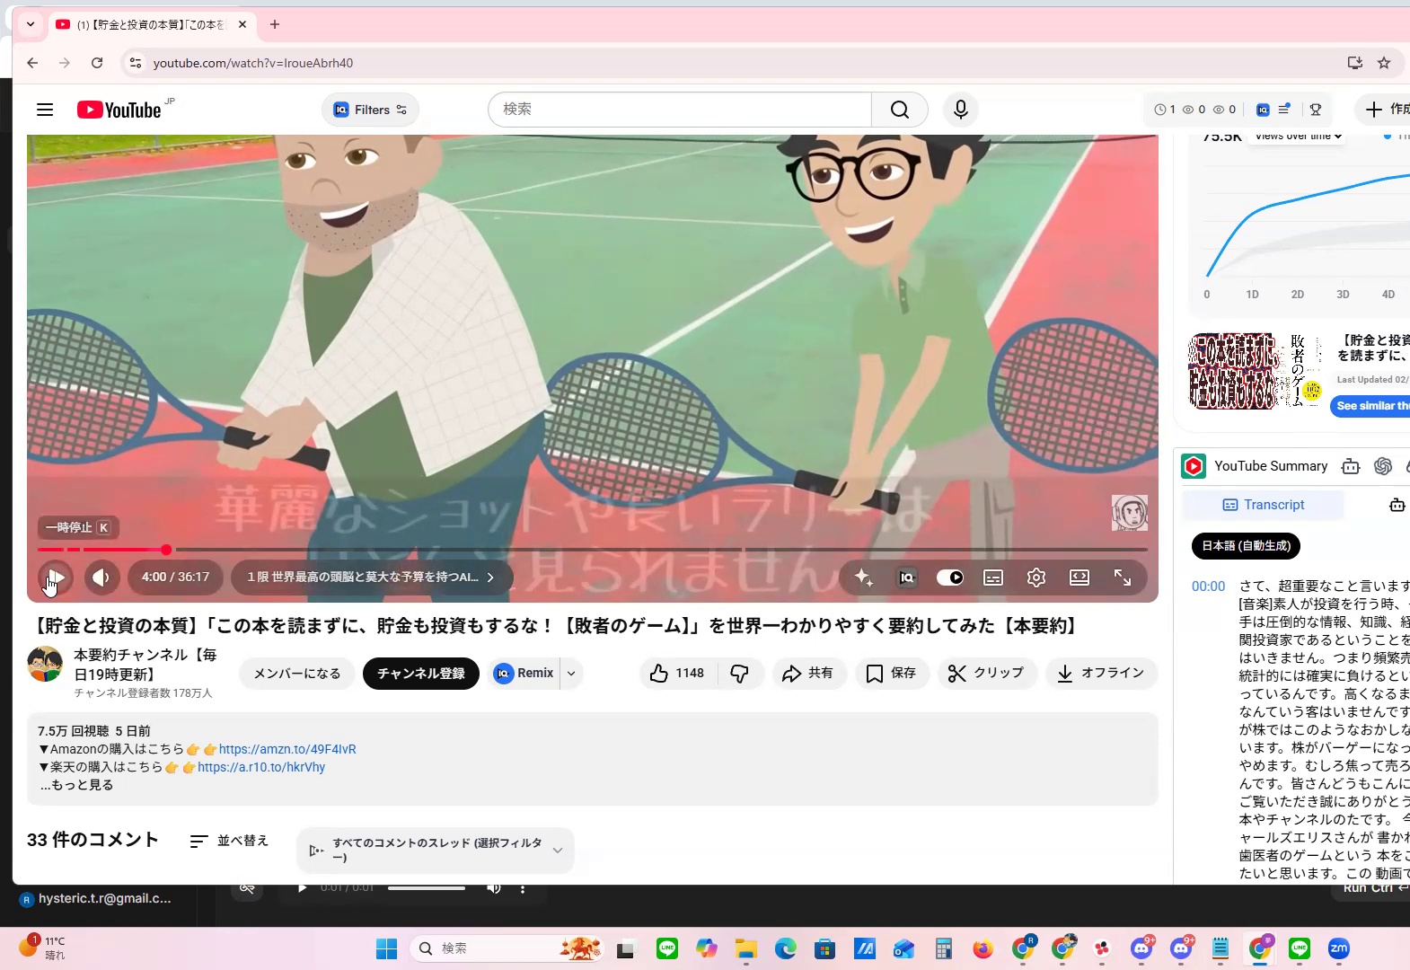Go to the YouTube home logo

click(x=119, y=110)
